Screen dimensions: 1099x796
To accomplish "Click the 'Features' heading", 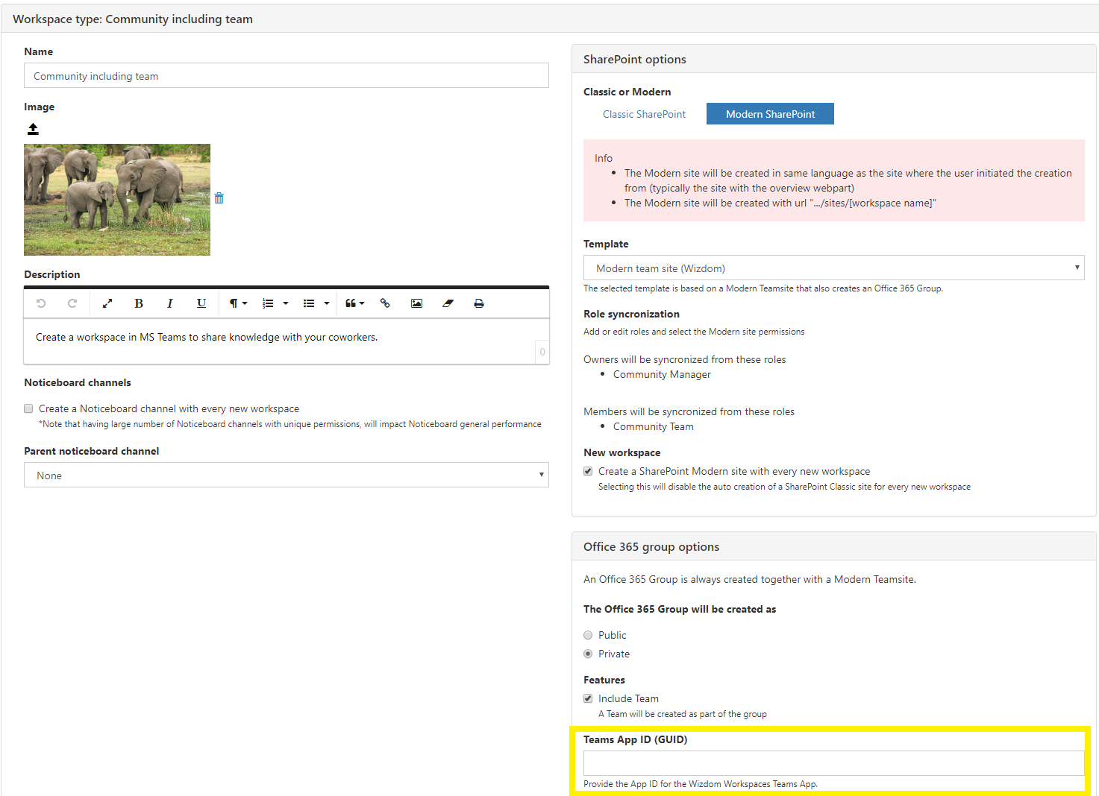I will pyautogui.click(x=604, y=680).
